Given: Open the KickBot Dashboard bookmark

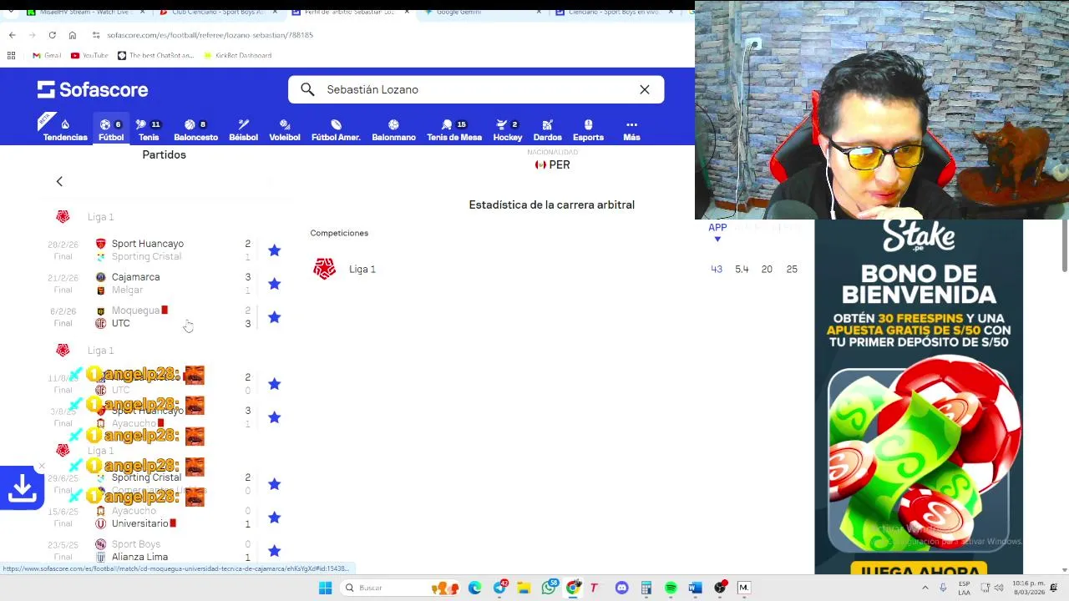Looking at the screenshot, I should coord(237,55).
